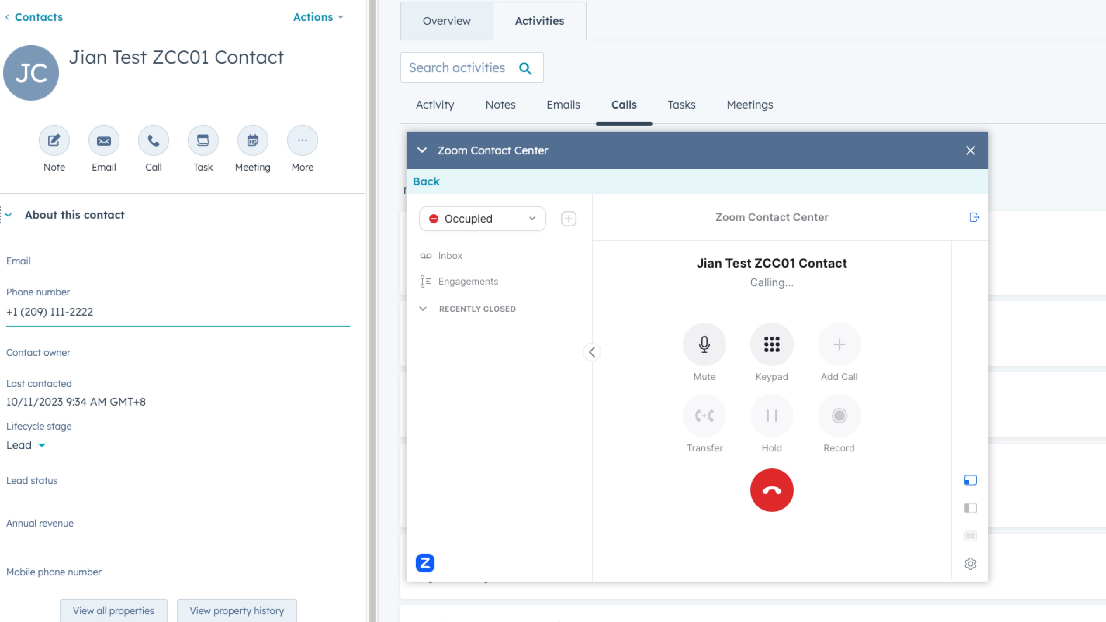Open the Occupied status dropdown
Image resolution: width=1106 pixels, height=622 pixels.
[x=482, y=218]
